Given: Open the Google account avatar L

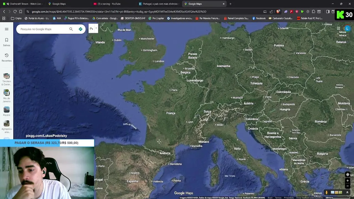Looking at the screenshot, I should (x=347, y=28).
